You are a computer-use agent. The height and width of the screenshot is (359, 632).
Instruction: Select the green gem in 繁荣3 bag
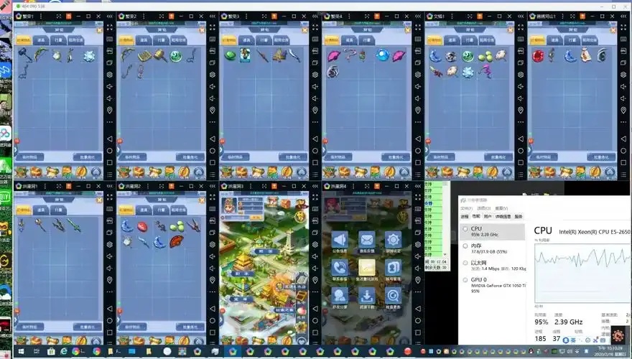[x=230, y=55]
